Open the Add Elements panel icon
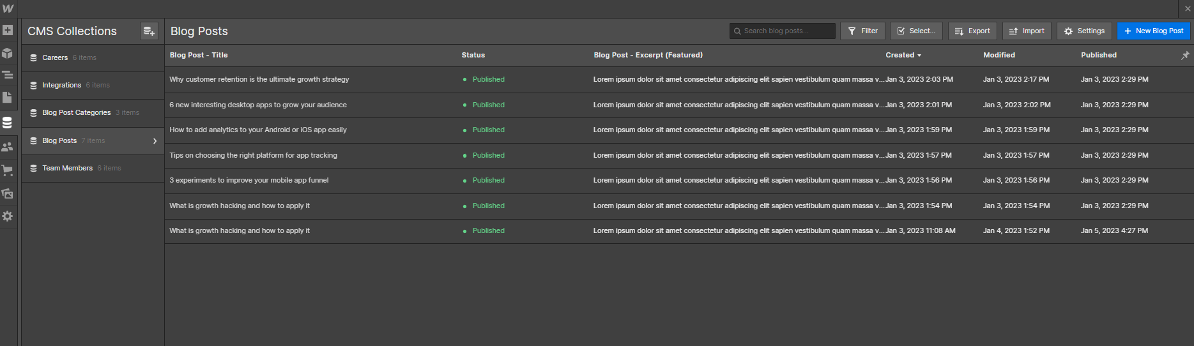 tap(8, 30)
